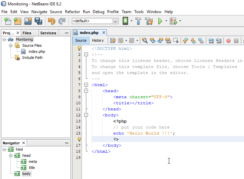Click the Previous Bookmark icon
The image size is (244, 179).
click(185, 41)
